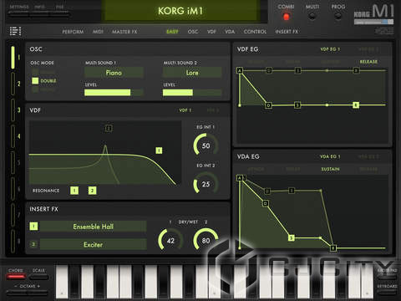Toggle the SCALE button
The height and width of the screenshot is (301, 401).
[x=38, y=277]
